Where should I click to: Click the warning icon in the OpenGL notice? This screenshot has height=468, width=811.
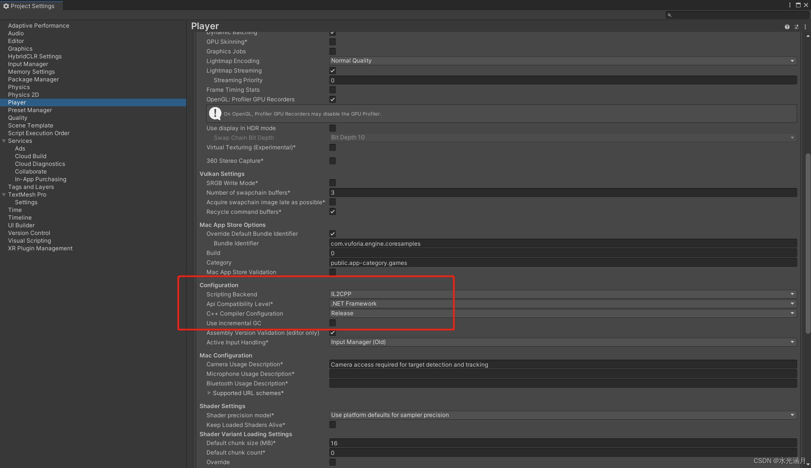pyautogui.click(x=215, y=113)
